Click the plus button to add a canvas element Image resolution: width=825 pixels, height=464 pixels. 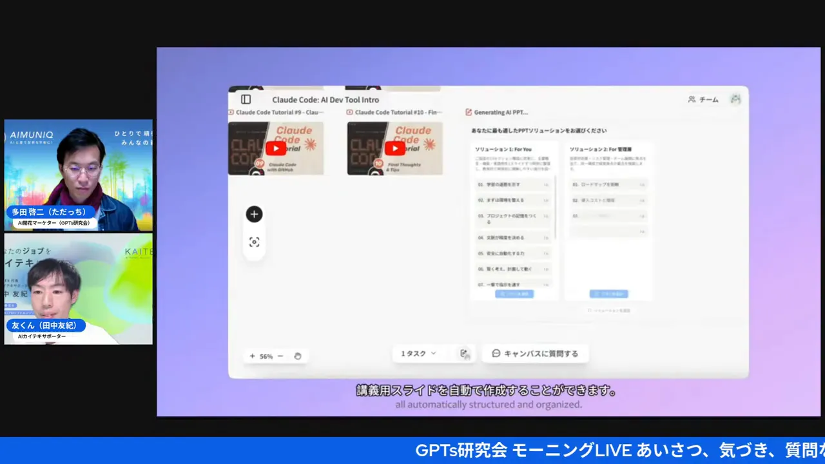click(254, 214)
